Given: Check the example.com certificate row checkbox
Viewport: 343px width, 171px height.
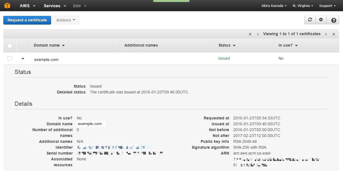Looking at the screenshot, I should coord(10,59).
